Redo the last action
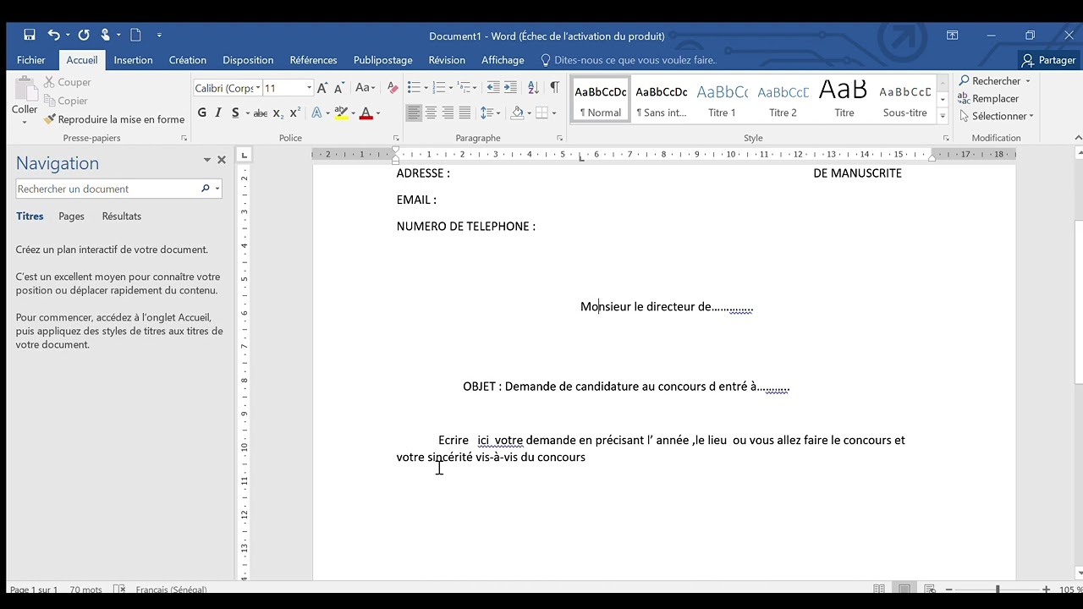 click(84, 35)
